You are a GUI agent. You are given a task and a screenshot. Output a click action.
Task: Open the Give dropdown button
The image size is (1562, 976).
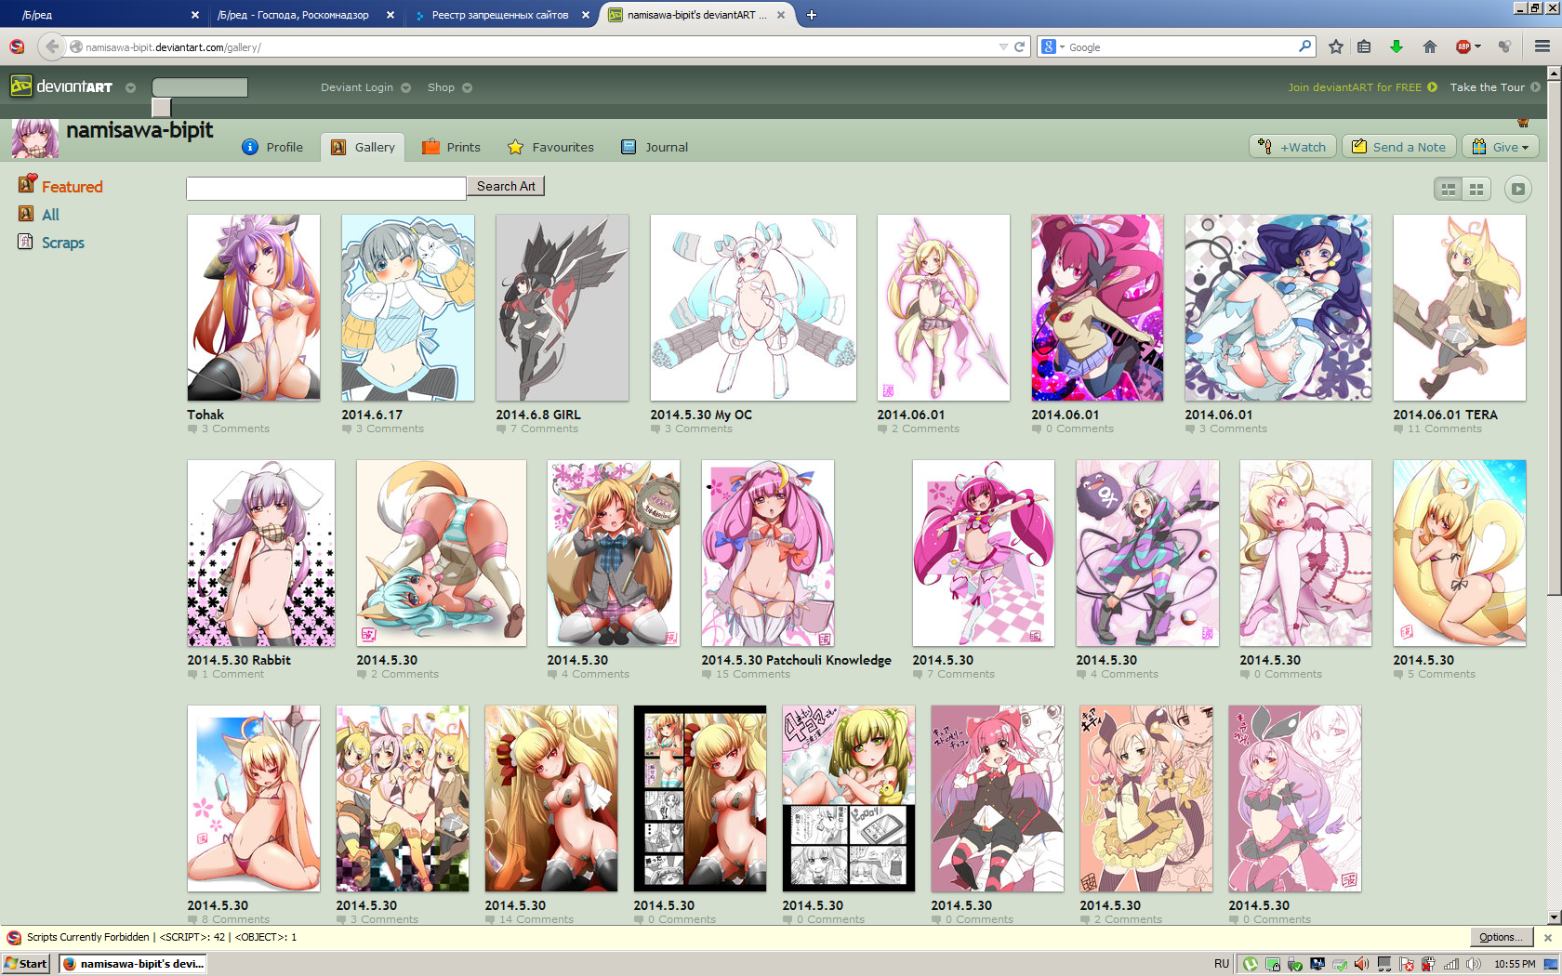(x=1501, y=147)
